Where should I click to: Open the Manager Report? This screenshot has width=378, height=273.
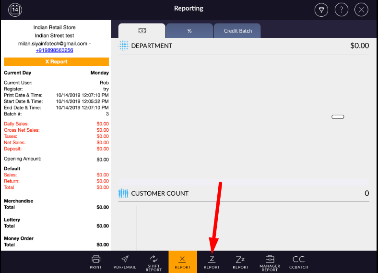coord(270,262)
